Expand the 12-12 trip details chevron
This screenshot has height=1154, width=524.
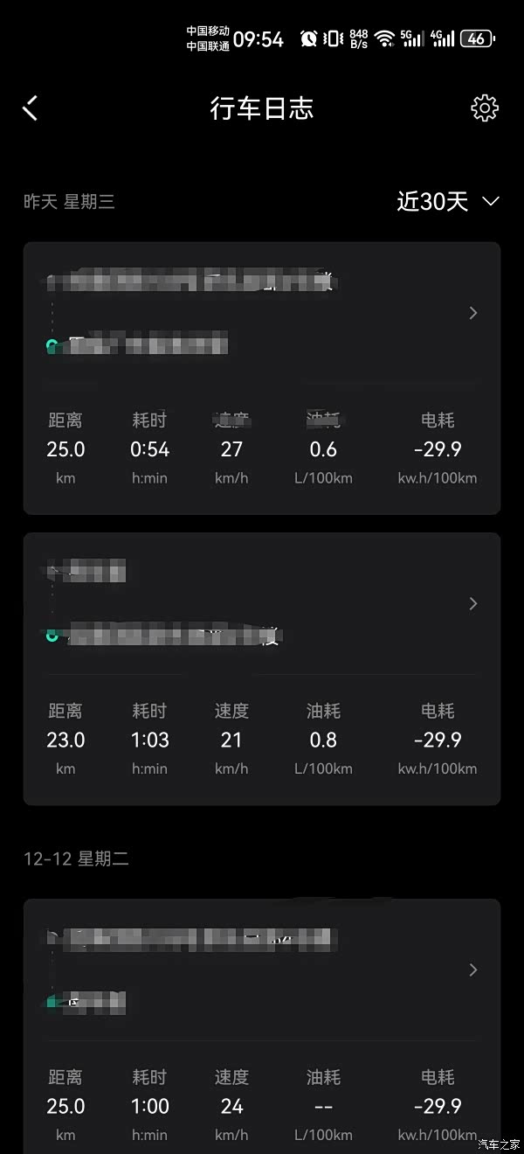pos(473,970)
